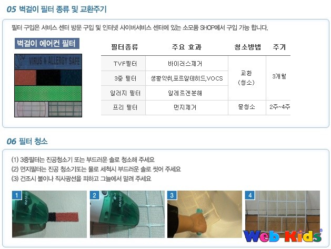The image size is (331, 249).
Task: Click the 필터종류 column header
Action: 125,47
